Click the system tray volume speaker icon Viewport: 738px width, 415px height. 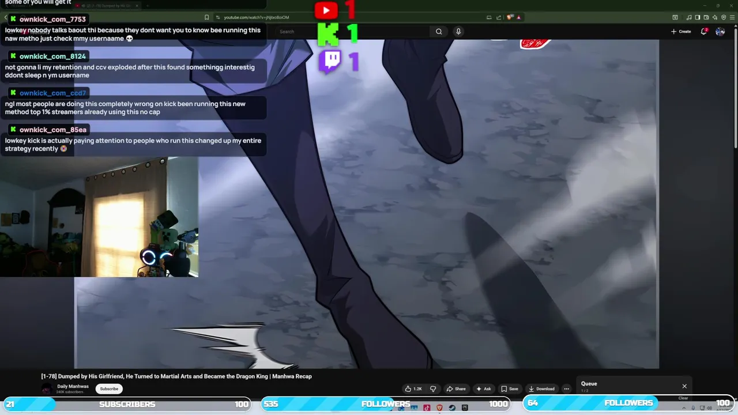point(709,408)
